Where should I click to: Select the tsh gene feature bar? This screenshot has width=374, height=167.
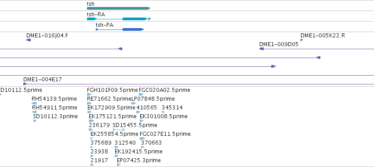119,8
